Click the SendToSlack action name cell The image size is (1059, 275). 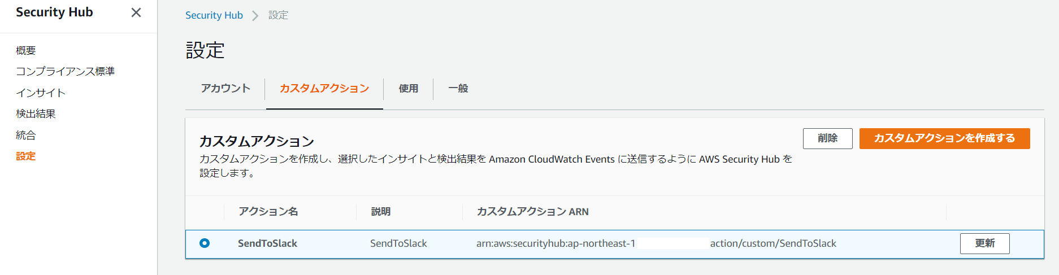[267, 243]
